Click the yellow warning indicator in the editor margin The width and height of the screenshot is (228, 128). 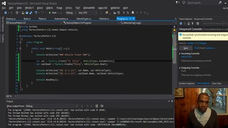tap(174, 30)
